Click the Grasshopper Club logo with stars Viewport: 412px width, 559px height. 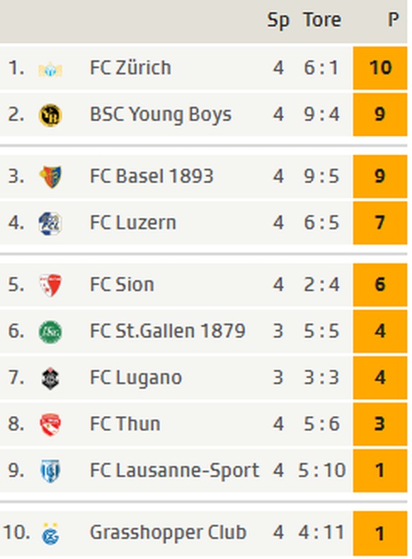50,534
